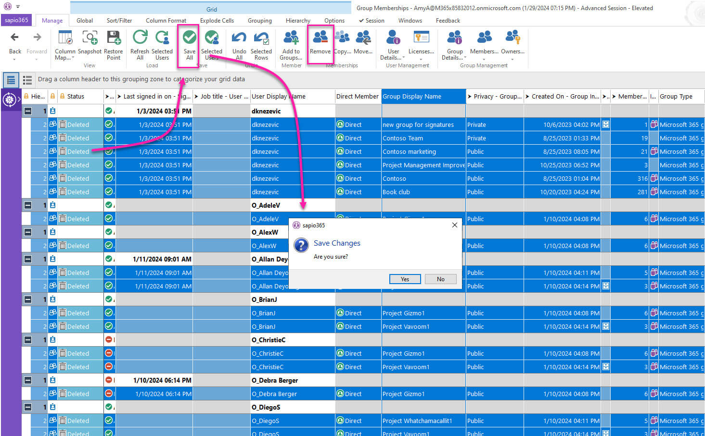
Task: Collapse the O_AlexW group row
Action: (28, 232)
